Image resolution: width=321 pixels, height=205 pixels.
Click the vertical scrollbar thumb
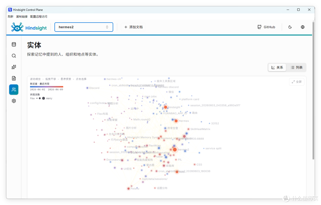(313, 90)
